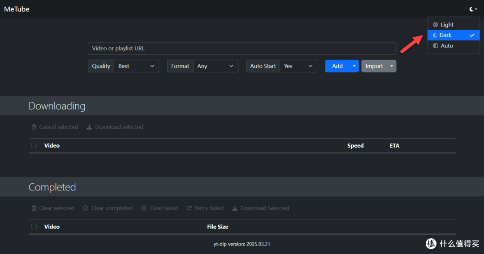Click the File Size column header

[x=218, y=227]
